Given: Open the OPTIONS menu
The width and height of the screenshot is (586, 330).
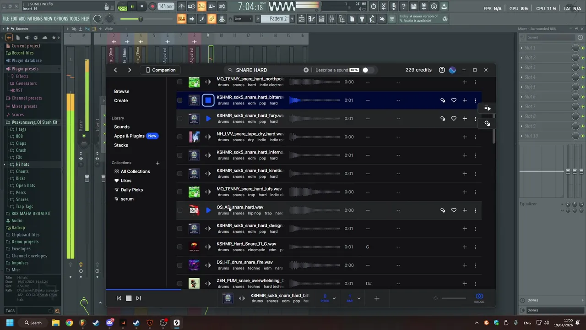Looking at the screenshot, I should [x=61, y=19].
